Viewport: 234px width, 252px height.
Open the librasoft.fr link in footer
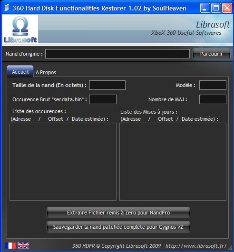click(196, 246)
